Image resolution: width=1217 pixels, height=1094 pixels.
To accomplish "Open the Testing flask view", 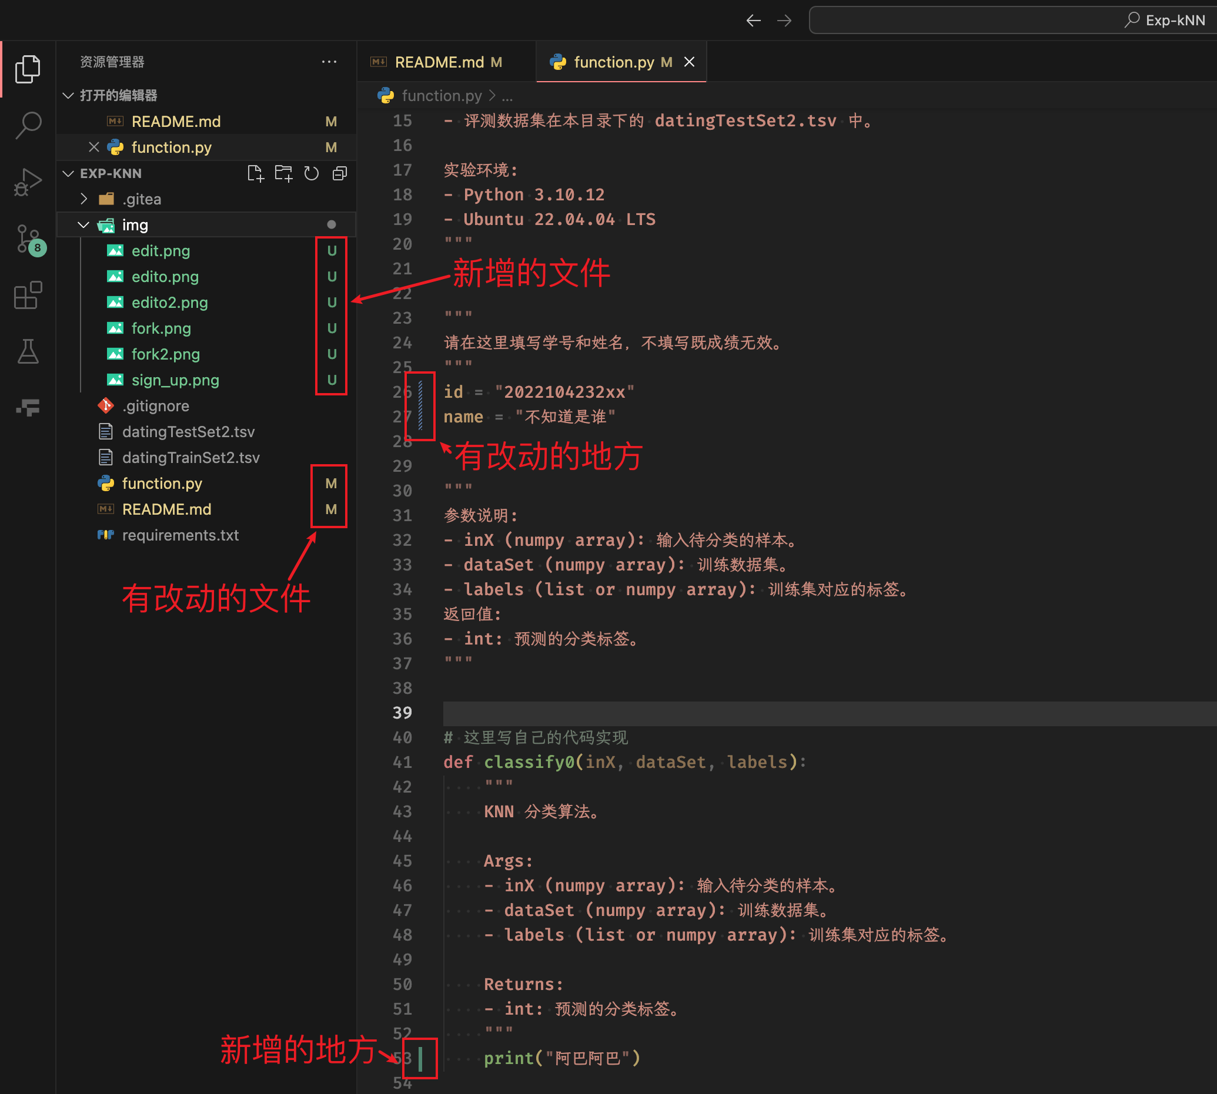I will click(x=28, y=351).
